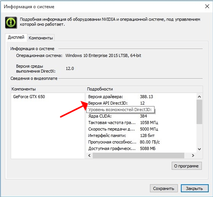
Task: Click the Уровень возможностей Direct3D tooltip row
Action: tap(120, 110)
